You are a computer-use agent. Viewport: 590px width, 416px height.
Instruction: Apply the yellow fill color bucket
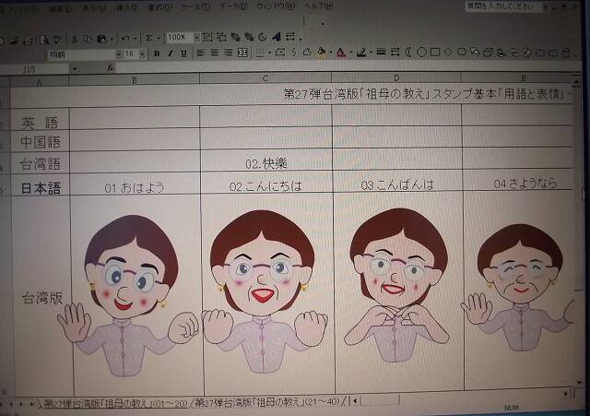coord(322,53)
